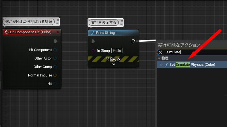Click the In String input pin
Screen dimensions: 227x127
[x=93, y=51]
